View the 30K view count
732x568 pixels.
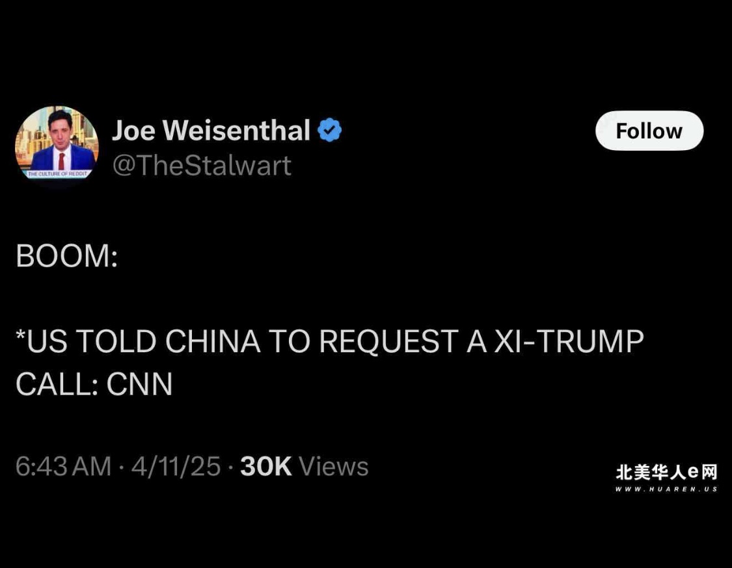point(265,466)
